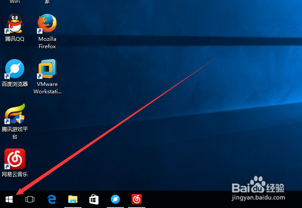Screen dimensions: 302x208
Task: Open Task View in the taskbar
Action: 30,199
